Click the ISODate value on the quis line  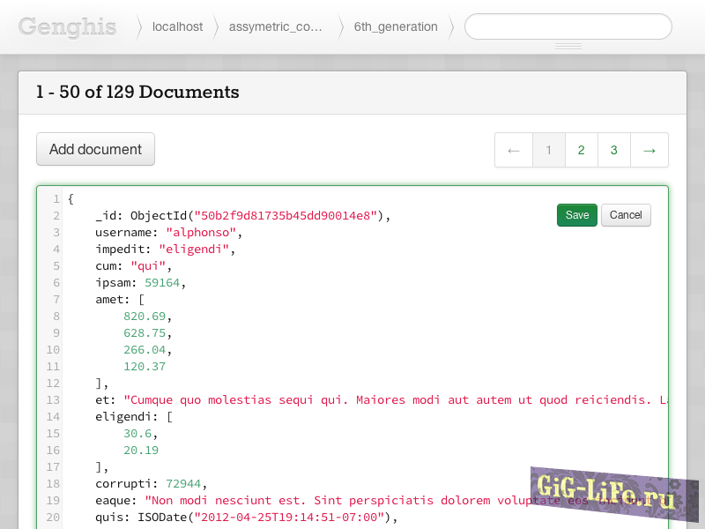click(289, 518)
